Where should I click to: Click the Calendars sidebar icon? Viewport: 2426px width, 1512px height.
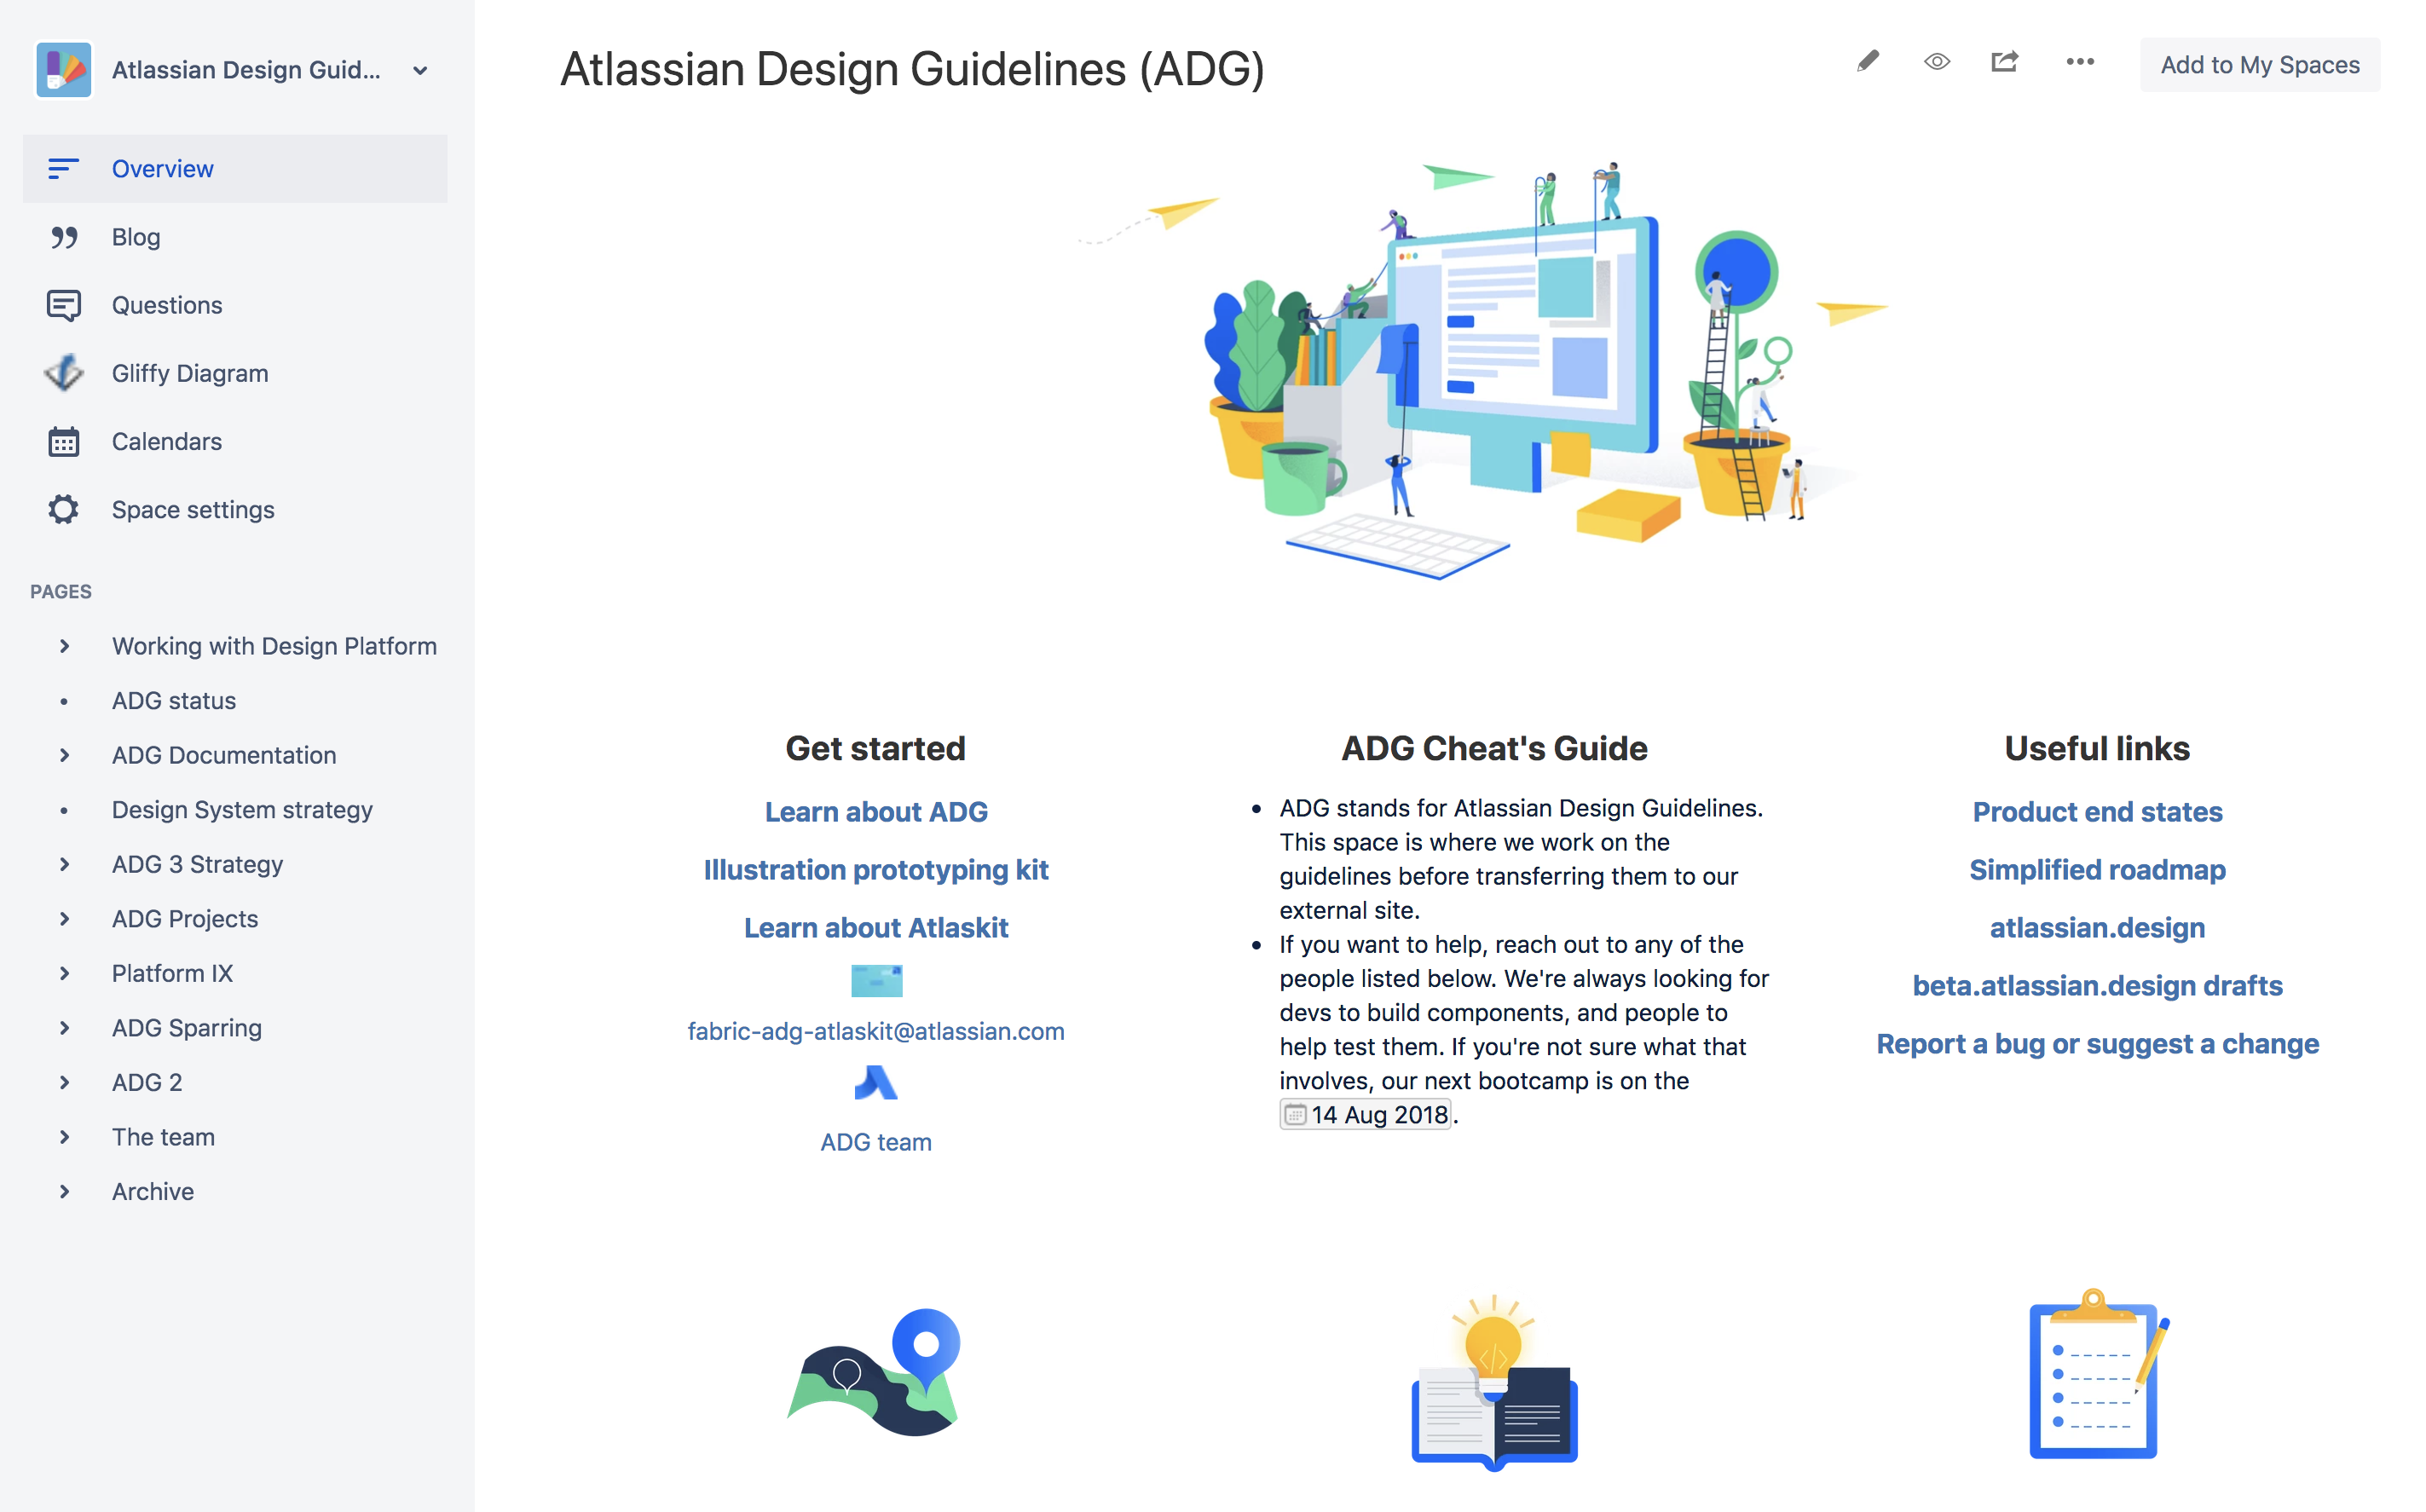click(x=63, y=441)
